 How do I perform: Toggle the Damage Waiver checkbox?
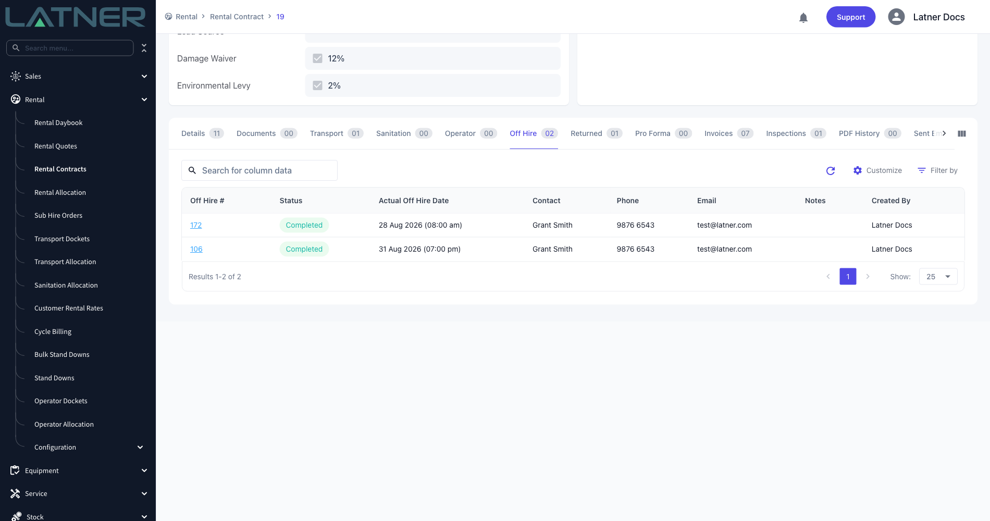coord(317,58)
